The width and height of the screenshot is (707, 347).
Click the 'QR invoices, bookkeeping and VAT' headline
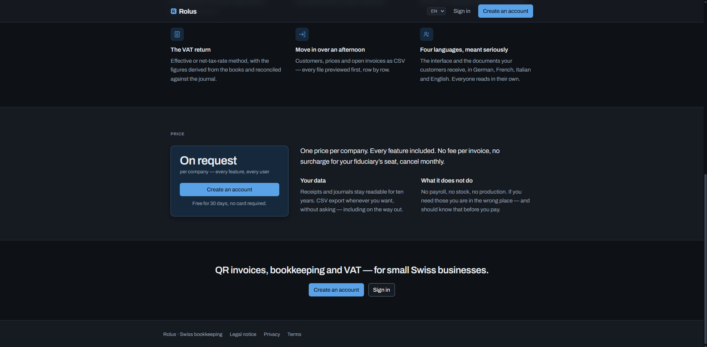[352, 270]
